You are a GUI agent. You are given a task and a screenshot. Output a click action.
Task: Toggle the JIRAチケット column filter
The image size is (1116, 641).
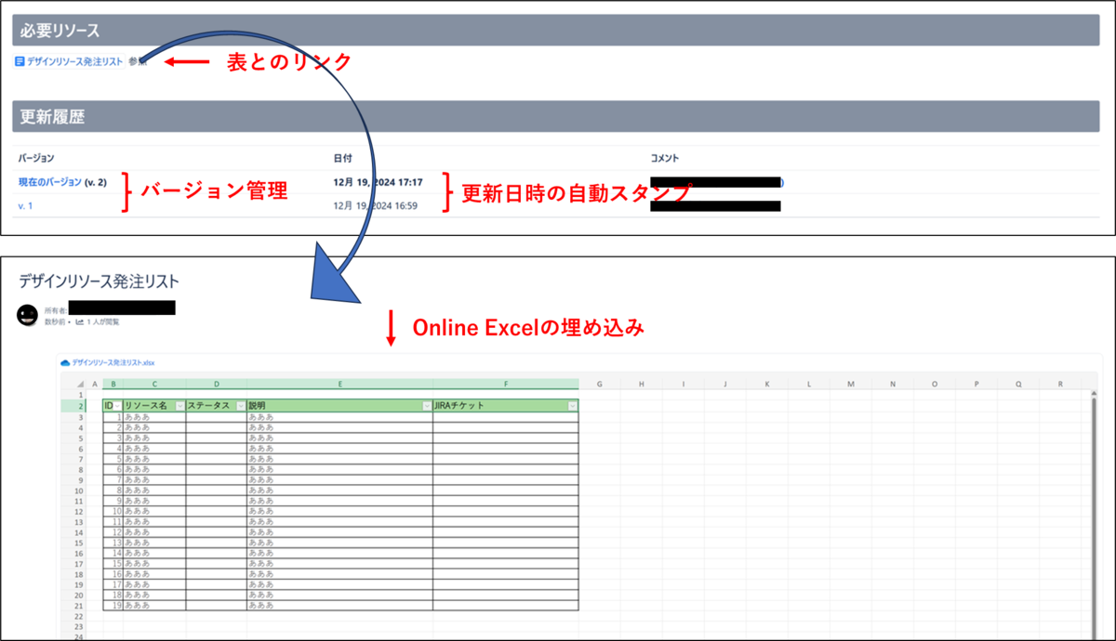click(573, 404)
